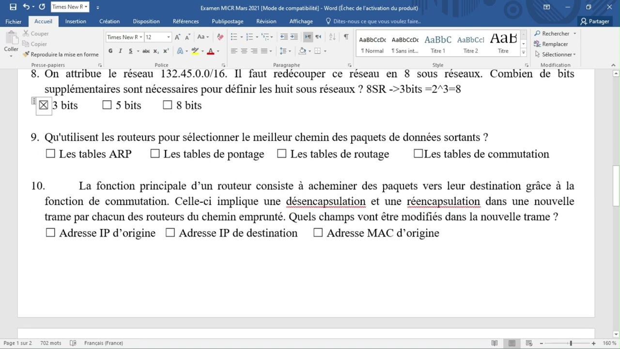Expand the line spacing dropdown
Image resolution: width=620 pixels, height=349 pixels.
(290, 51)
